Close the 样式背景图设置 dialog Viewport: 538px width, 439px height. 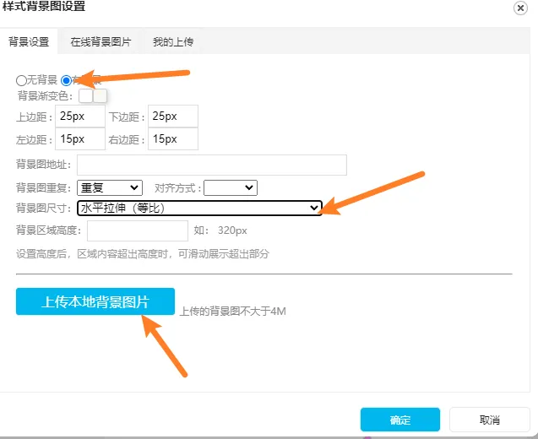click(520, 8)
